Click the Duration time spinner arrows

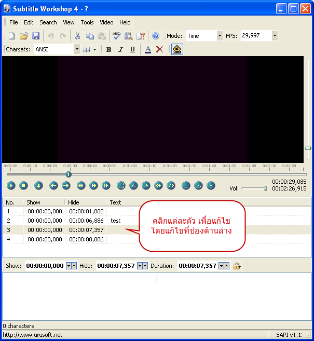pos(224,266)
